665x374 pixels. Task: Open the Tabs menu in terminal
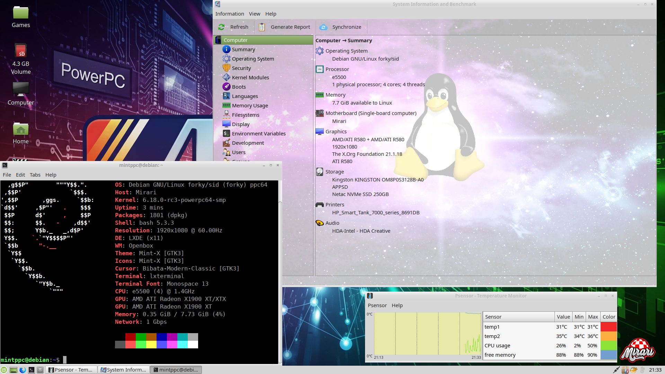click(x=35, y=175)
